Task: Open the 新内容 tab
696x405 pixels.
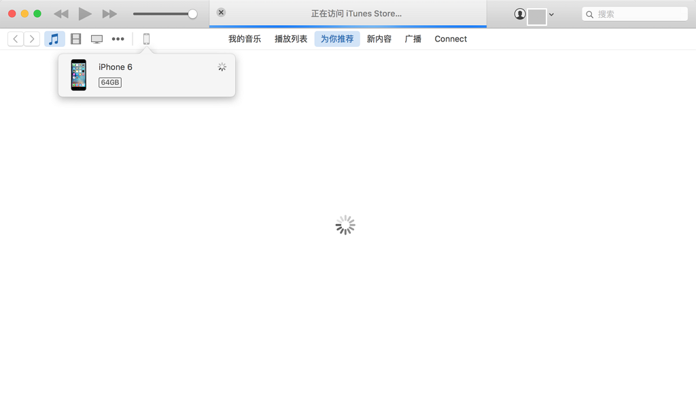Action: click(379, 39)
